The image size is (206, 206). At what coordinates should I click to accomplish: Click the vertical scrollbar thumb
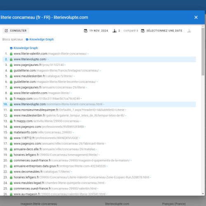point(203,51)
